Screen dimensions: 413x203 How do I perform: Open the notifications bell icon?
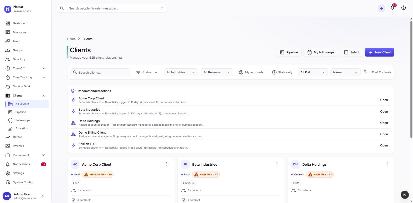click(392, 8)
